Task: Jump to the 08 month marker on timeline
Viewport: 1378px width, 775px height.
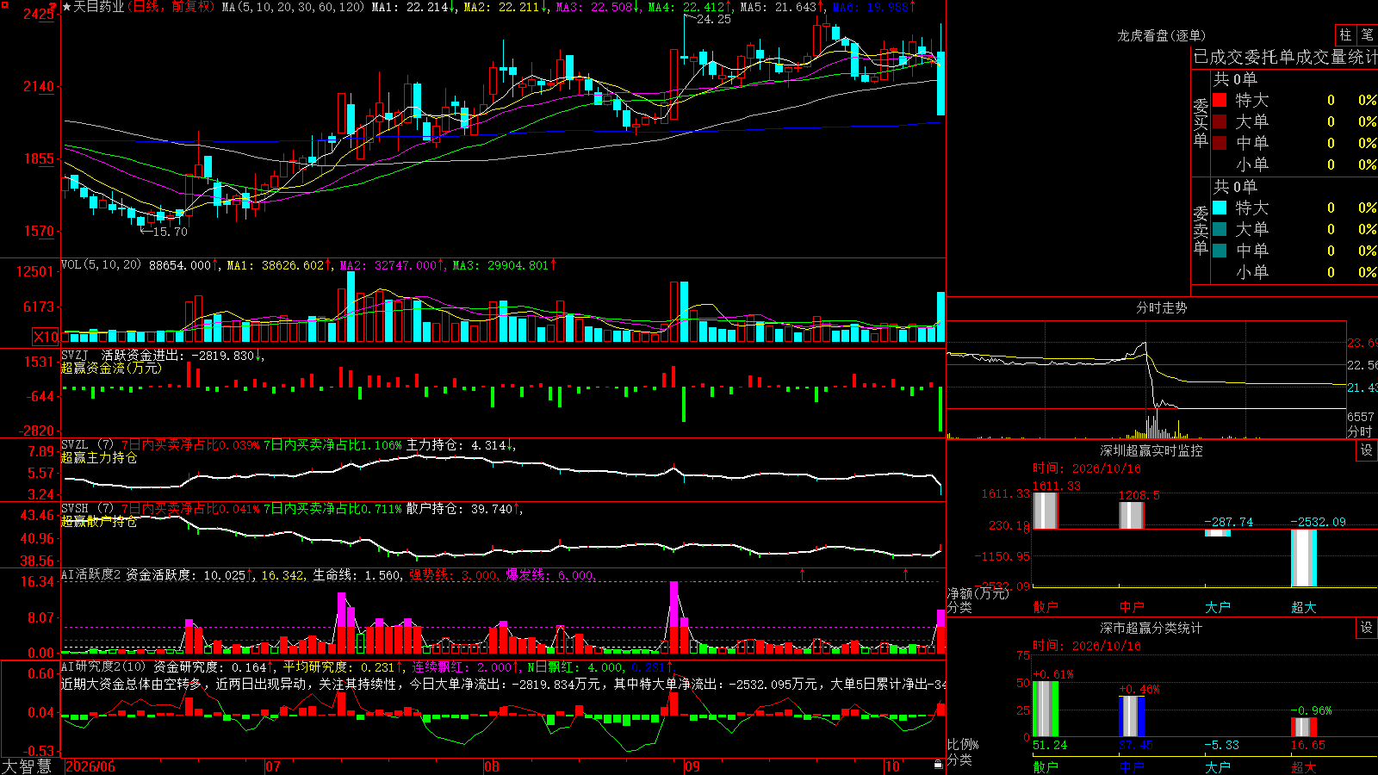Action: click(492, 766)
